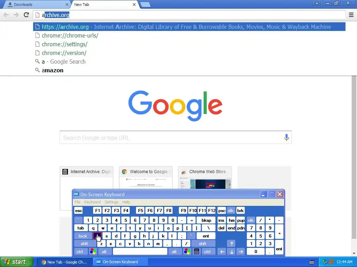Click the numpad plus key
The height and width of the screenshot is (267, 357).
point(279,232)
